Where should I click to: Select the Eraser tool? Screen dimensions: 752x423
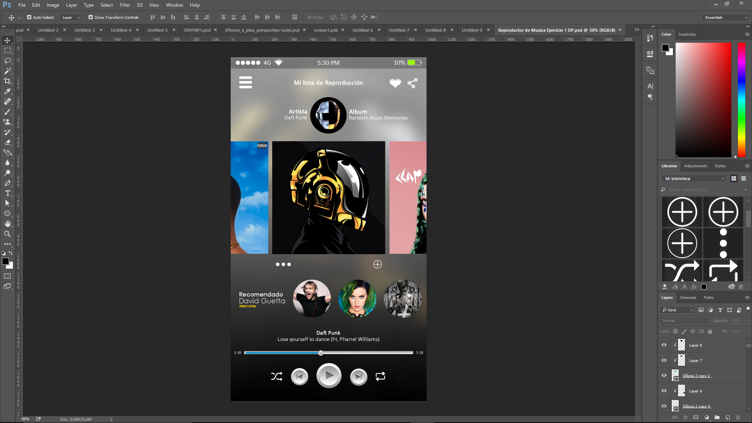pyautogui.click(x=7, y=142)
